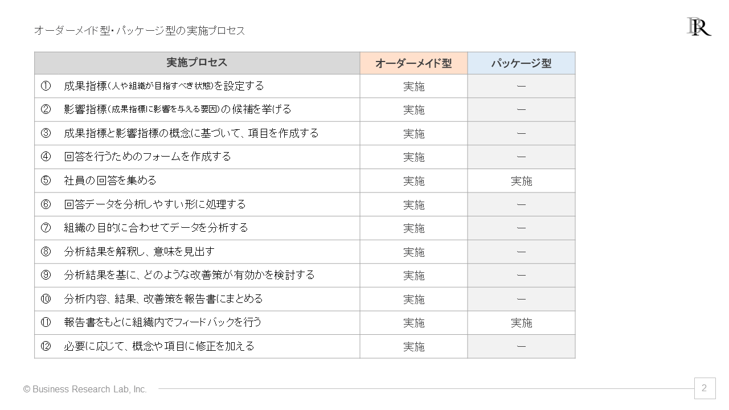
Task: Click row ⑤ 社員の回答を集める text
Action: click(110, 181)
